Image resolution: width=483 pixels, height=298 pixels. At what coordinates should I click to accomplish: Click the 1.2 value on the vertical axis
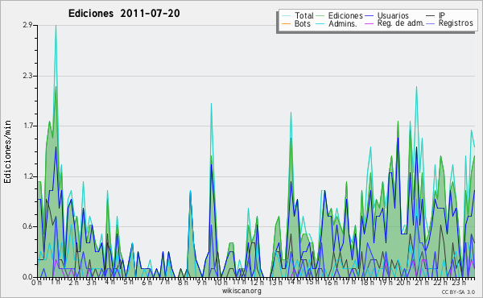coord(27,176)
